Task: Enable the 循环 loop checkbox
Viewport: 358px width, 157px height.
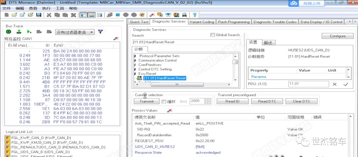Action: click(164, 101)
